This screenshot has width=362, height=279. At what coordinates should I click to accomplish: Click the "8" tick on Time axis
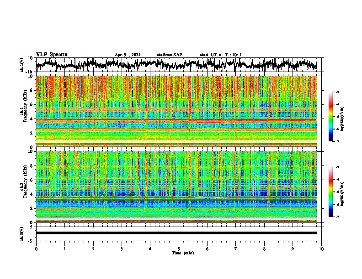click(264, 249)
